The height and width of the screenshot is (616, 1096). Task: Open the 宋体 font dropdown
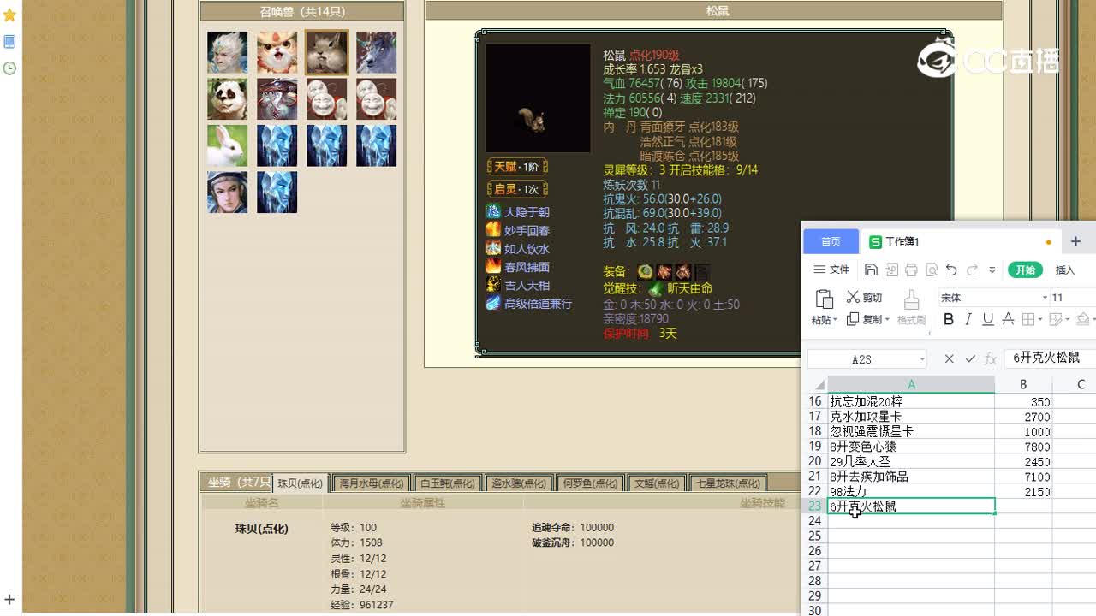(x=1045, y=298)
